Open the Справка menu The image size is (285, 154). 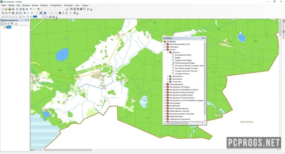pyautogui.click(x=85, y=5)
